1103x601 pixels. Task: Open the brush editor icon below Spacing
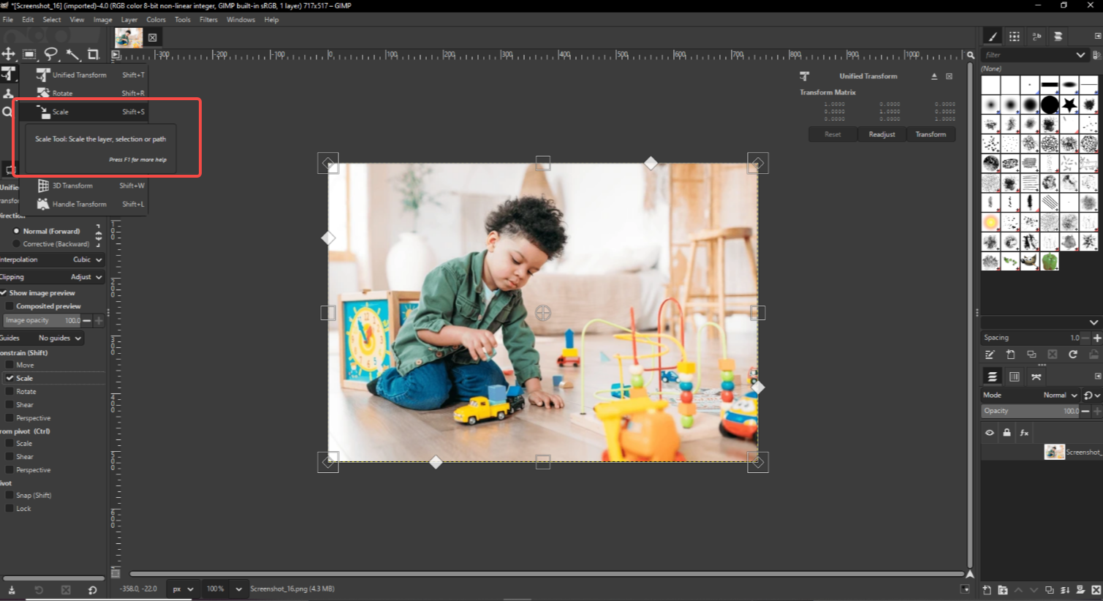(x=990, y=355)
